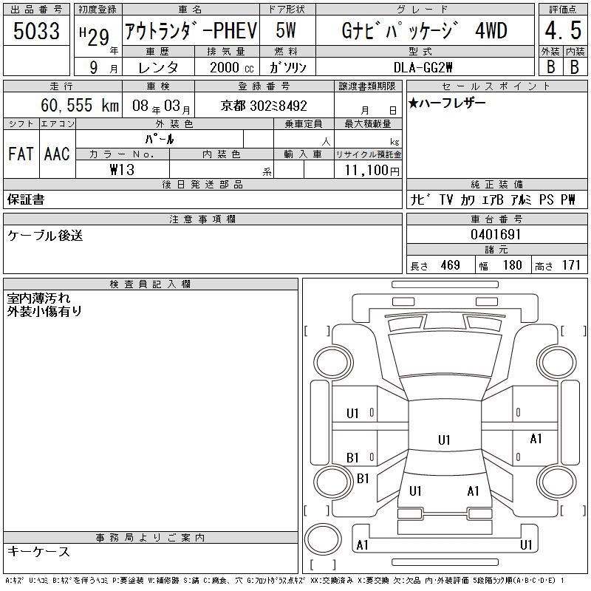
Task: Click the "事務局よりご案内" header
Action: click(x=151, y=538)
